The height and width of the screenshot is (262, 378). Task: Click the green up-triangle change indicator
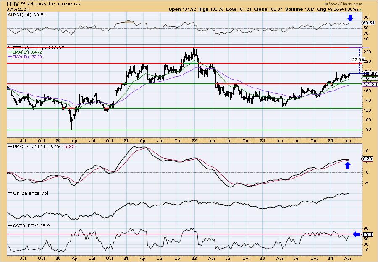360,10
